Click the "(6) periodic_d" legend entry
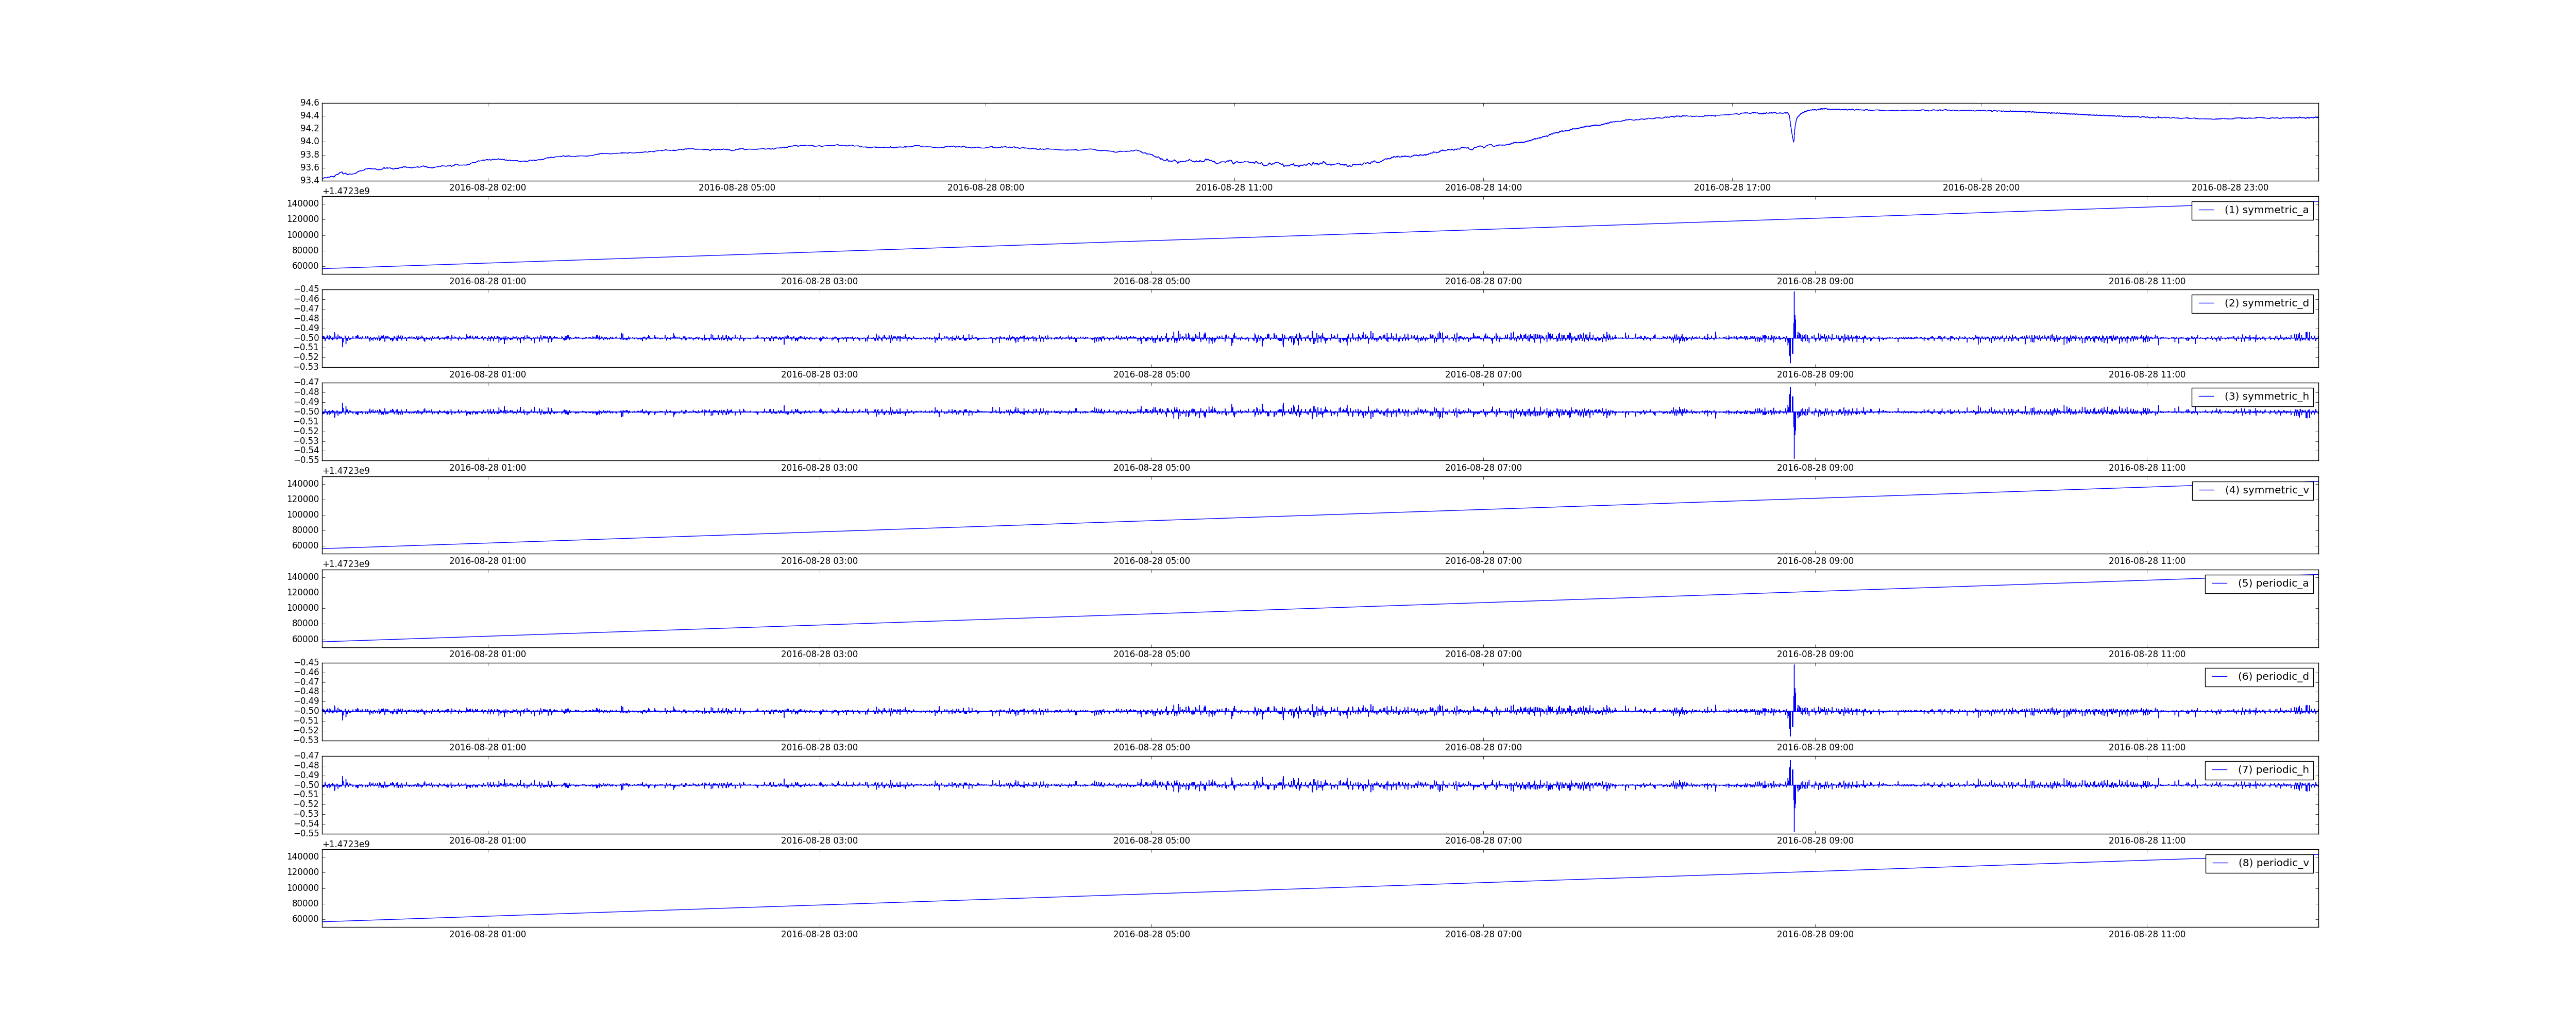Image resolution: width=2576 pixels, height=1030 pixels. [2259, 677]
